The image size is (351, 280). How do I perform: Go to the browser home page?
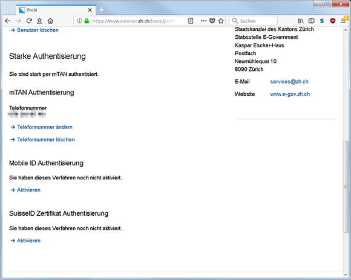[x=50, y=21]
